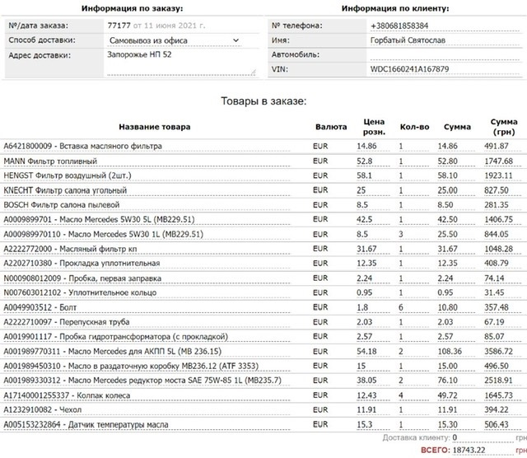Select product name 'A6421800009 - Вставка масляного фильтра'
The image size is (527, 458).
pyautogui.click(x=147, y=147)
